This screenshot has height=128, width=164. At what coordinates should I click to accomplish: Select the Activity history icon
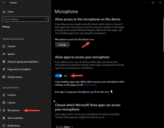pyautogui.click(x=4, y=77)
